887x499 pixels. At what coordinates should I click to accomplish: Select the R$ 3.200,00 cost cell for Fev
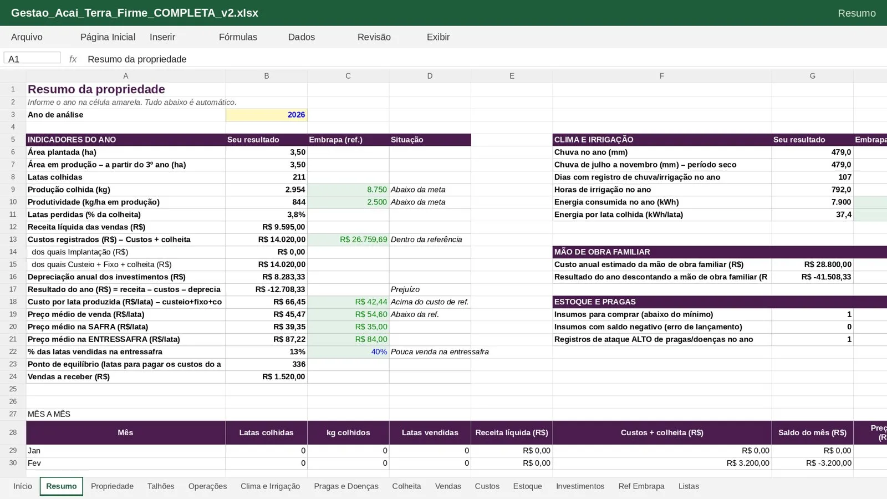(661, 463)
